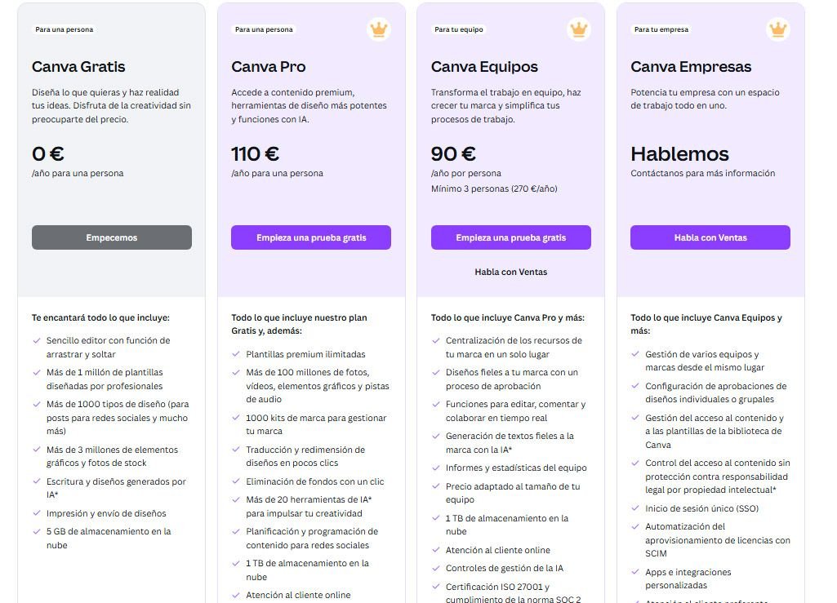Click the crown icon on Canva Empresas card
This screenshot has height=603, width=837.
pyautogui.click(x=777, y=29)
